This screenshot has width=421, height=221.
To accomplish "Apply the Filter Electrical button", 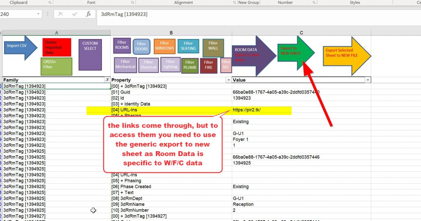I will point(148,66).
